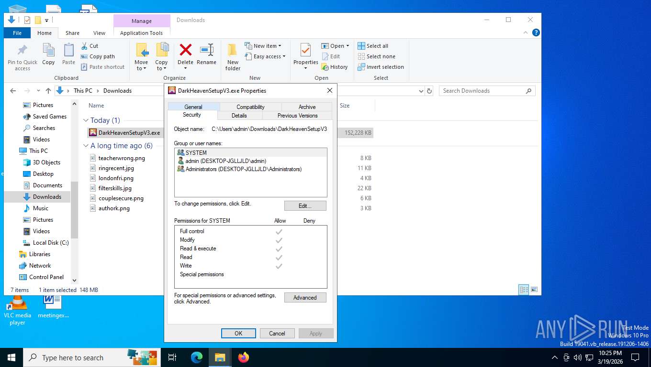Viewport: 651px width, 367px height.
Task: Click Edit permissions button
Action: pos(305,206)
